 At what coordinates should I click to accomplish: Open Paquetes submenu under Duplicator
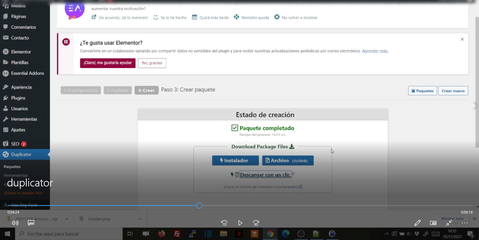(12, 166)
